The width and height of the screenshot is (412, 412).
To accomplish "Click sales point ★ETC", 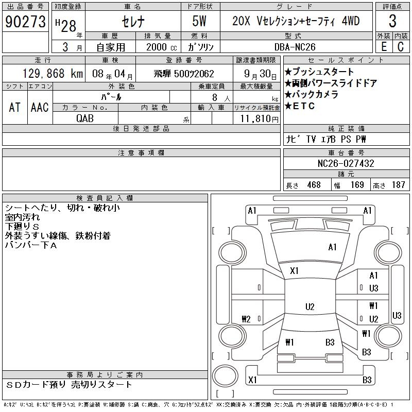I will pyautogui.click(x=300, y=106).
